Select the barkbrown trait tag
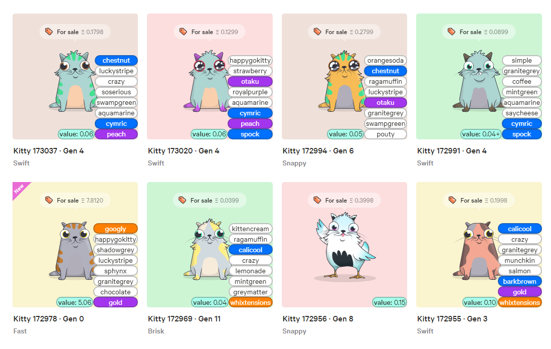This screenshot has height=349, width=551. coord(520,281)
